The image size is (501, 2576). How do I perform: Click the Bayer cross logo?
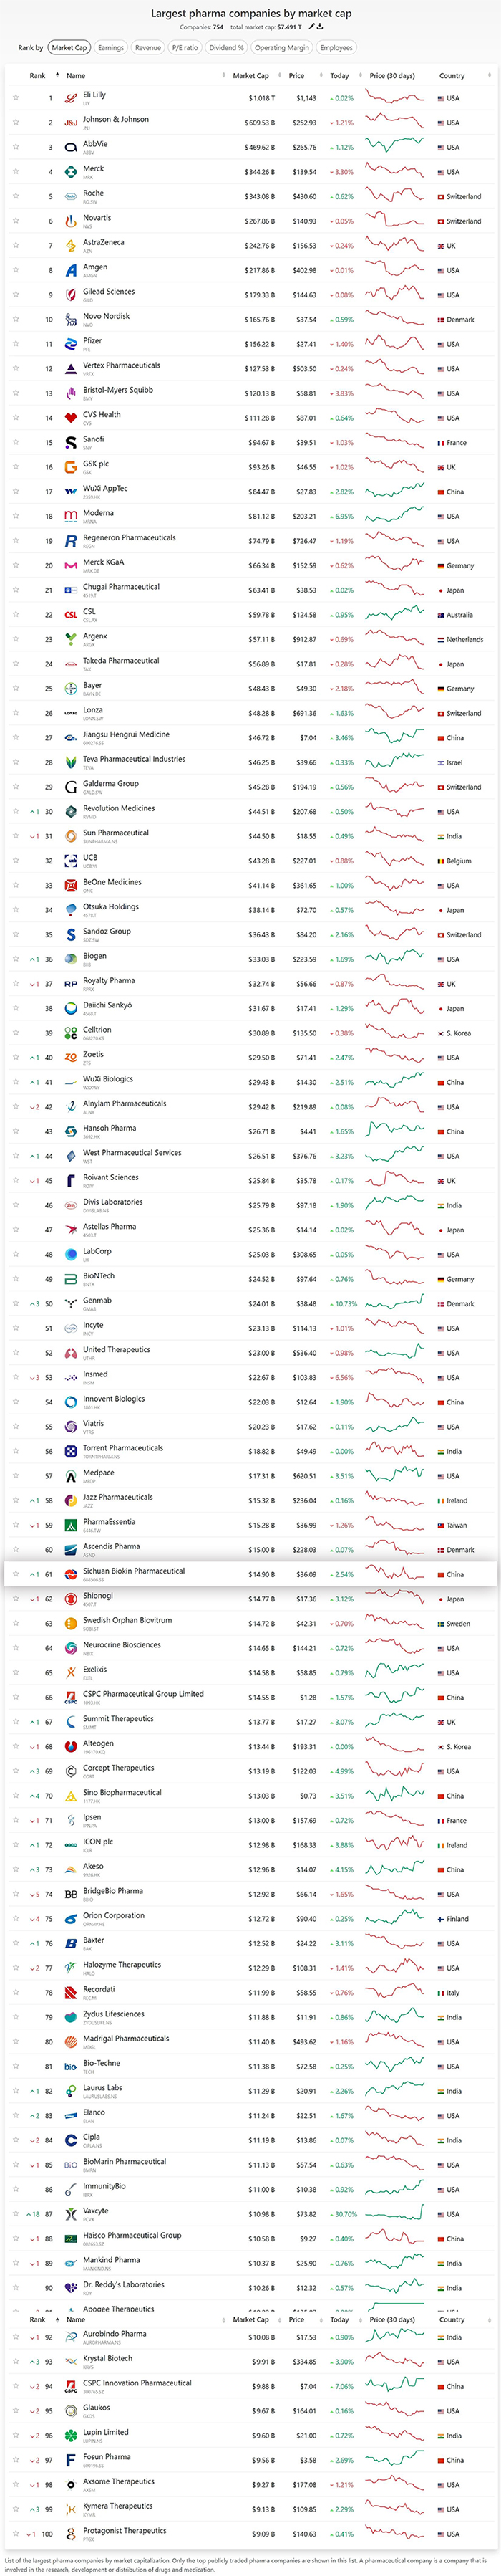click(71, 689)
